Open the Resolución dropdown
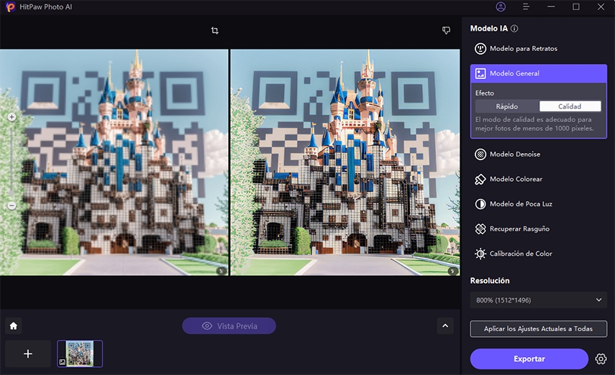615x375 pixels. click(539, 300)
